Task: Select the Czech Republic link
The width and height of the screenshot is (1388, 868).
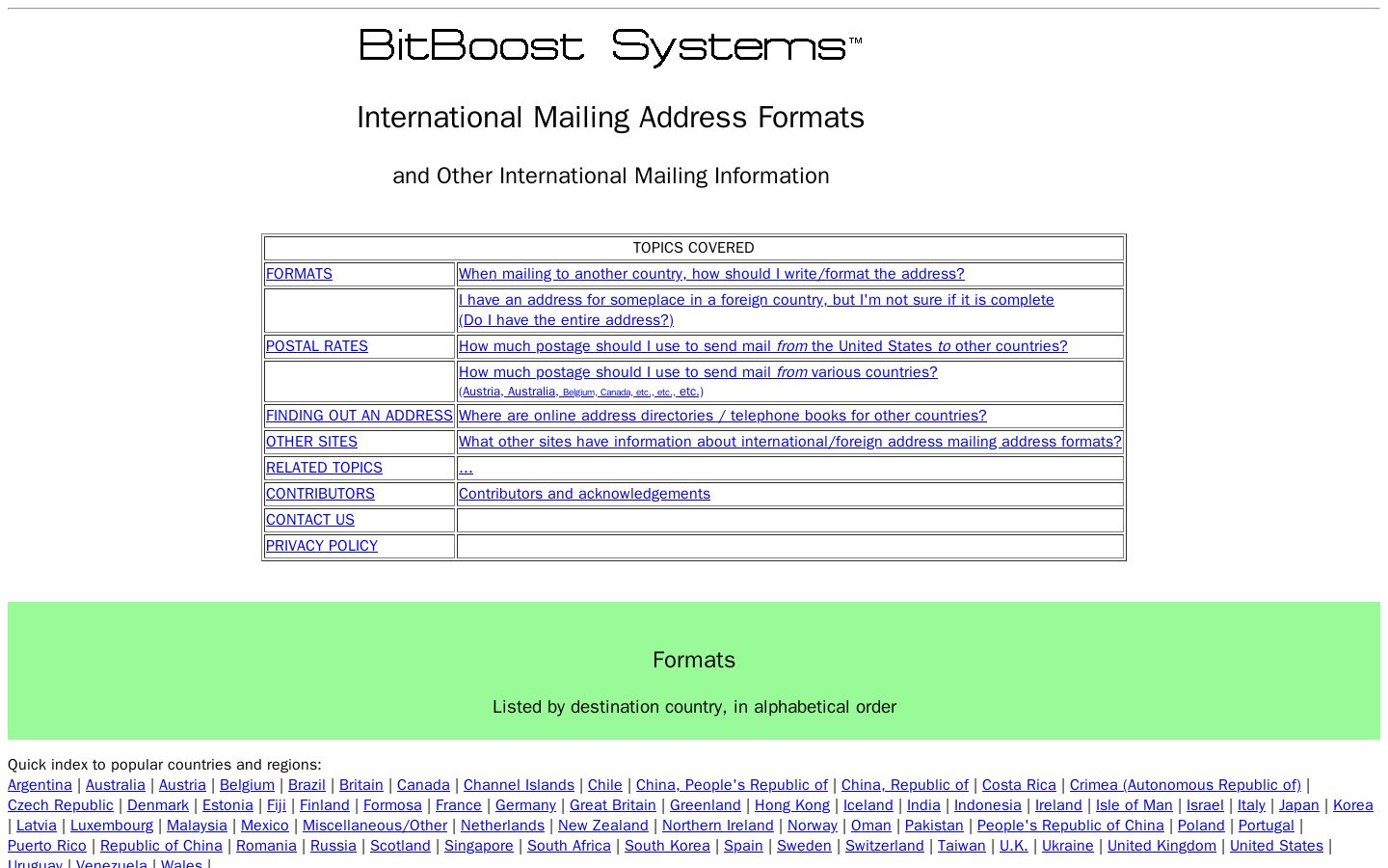Action: pos(61,805)
